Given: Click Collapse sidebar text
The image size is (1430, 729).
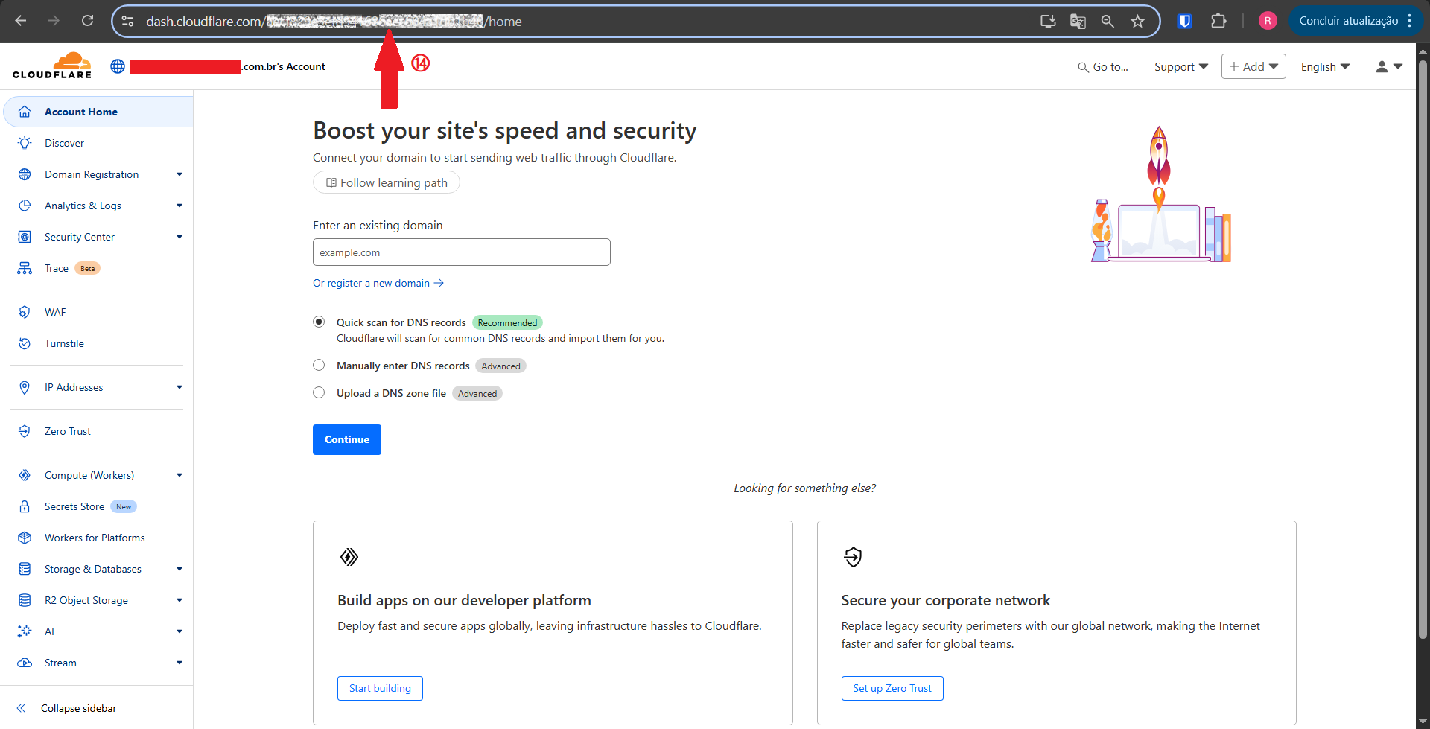Looking at the screenshot, I should 79,708.
